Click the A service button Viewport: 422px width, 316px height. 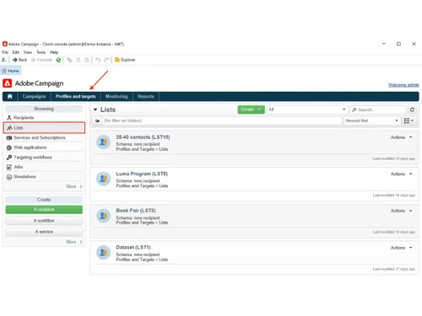[44, 232]
